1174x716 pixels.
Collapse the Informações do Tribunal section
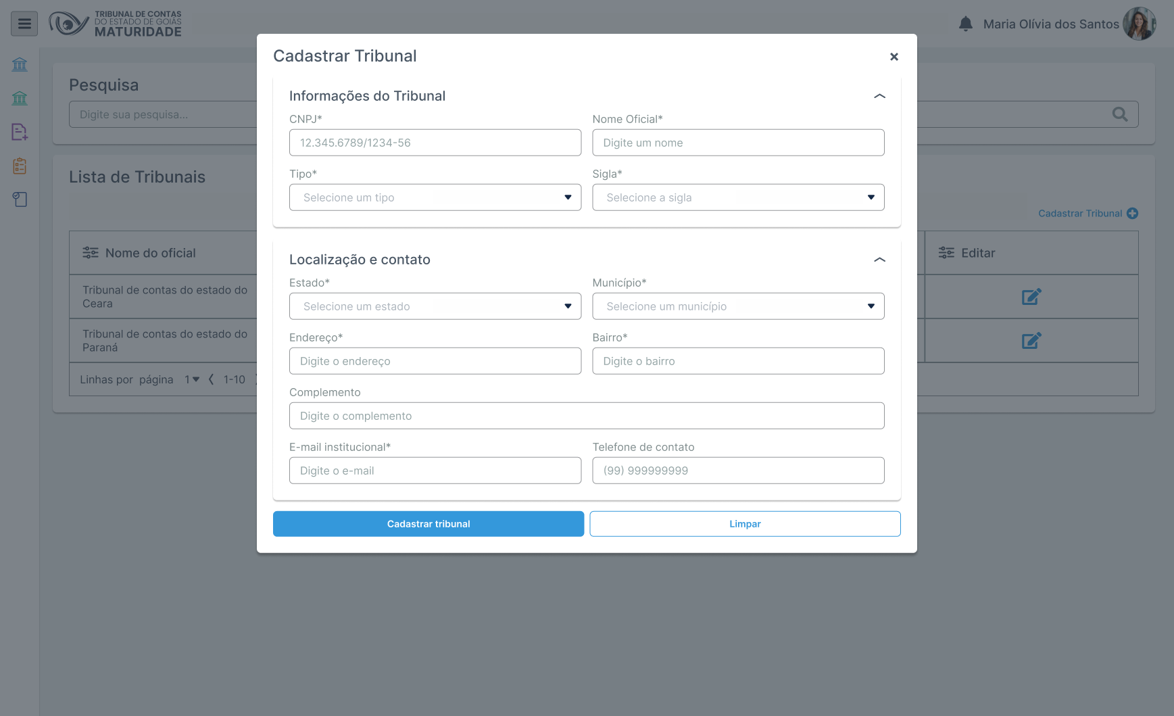coord(879,96)
